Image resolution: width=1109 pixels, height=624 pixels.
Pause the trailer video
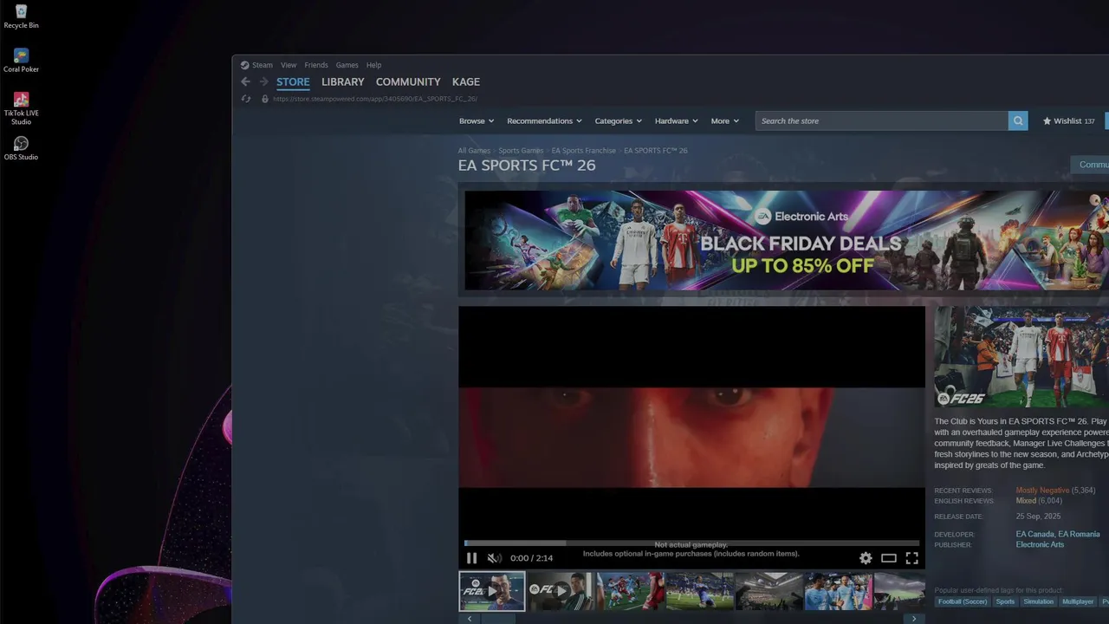(471, 558)
